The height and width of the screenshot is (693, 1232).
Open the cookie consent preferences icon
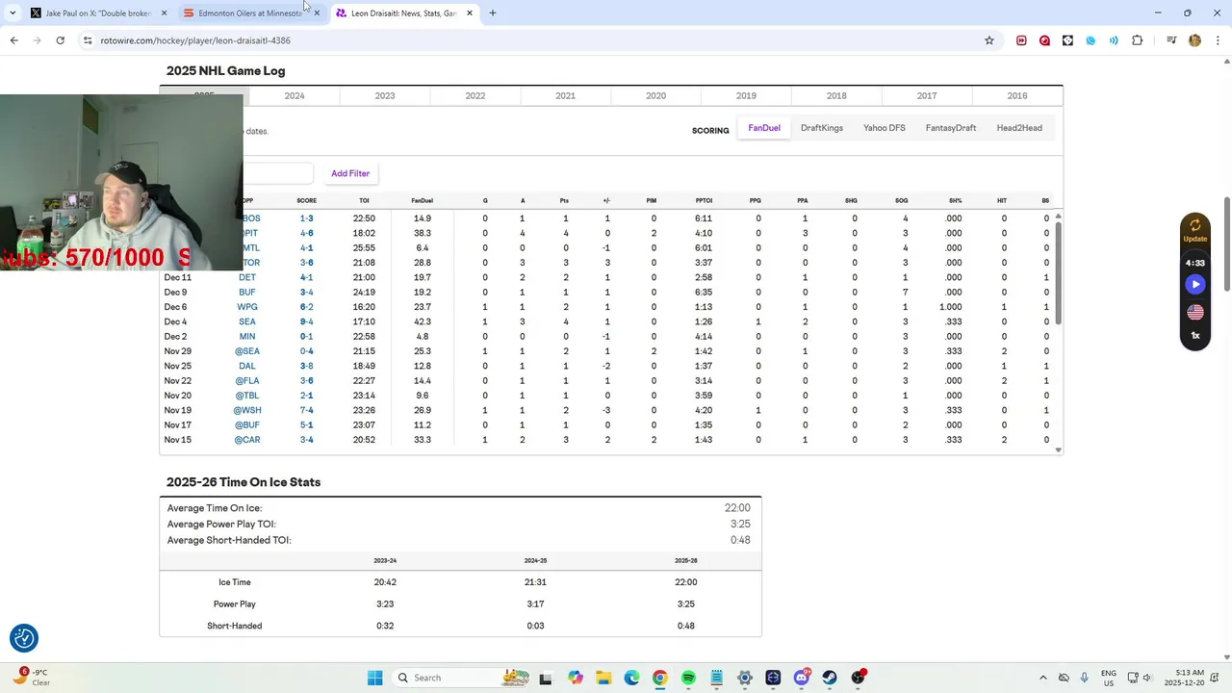point(24,638)
